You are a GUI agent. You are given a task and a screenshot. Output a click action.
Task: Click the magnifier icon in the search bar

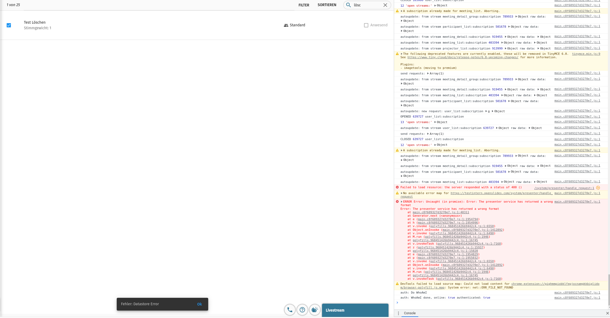[x=348, y=5]
